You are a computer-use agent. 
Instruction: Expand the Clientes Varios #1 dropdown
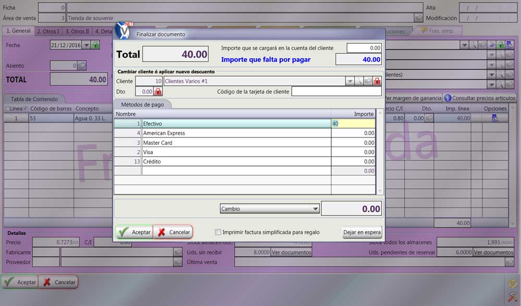[350, 81]
